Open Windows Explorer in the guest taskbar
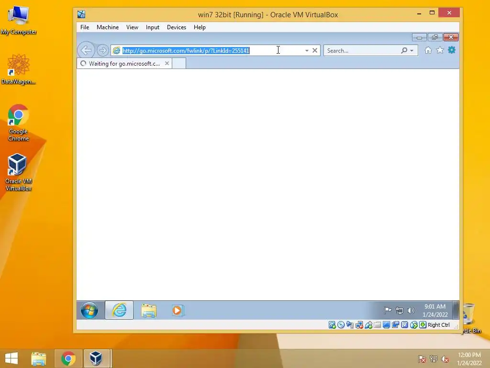The height and width of the screenshot is (368, 490). [149, 310]
